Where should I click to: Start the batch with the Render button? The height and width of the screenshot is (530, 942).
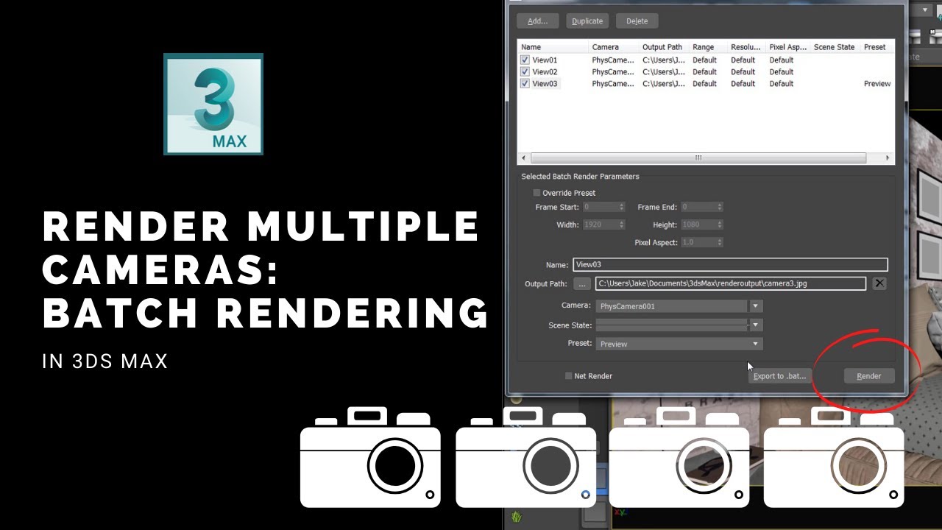point(868,376)
